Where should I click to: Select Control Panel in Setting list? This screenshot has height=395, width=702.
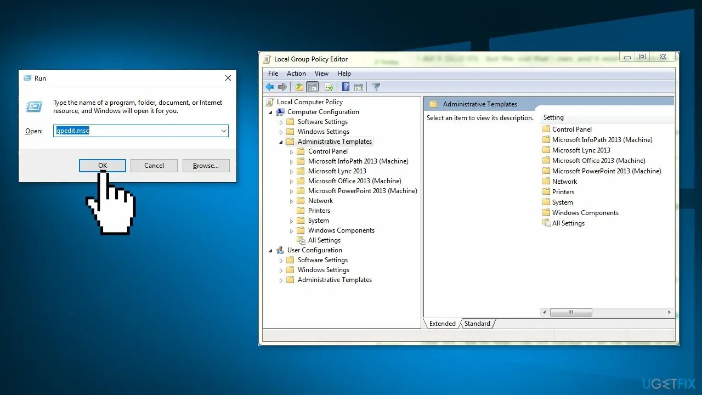pyautogui.click(x=572, y=129)
